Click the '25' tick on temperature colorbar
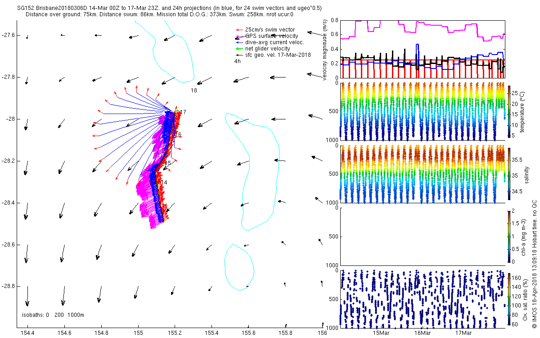This screenshot has height=338, width=540. [516, 93]
